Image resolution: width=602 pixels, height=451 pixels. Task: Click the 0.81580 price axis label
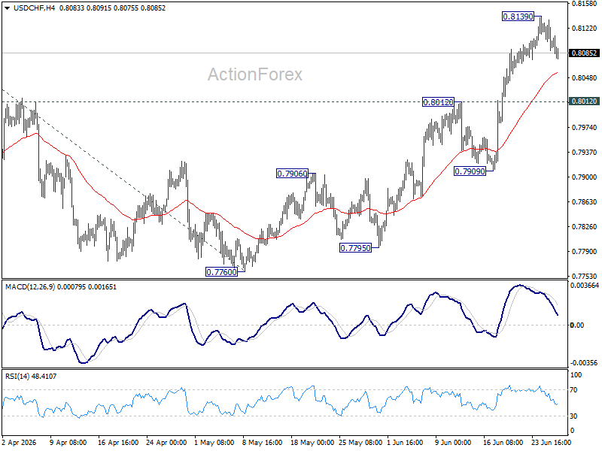[585, 4]
